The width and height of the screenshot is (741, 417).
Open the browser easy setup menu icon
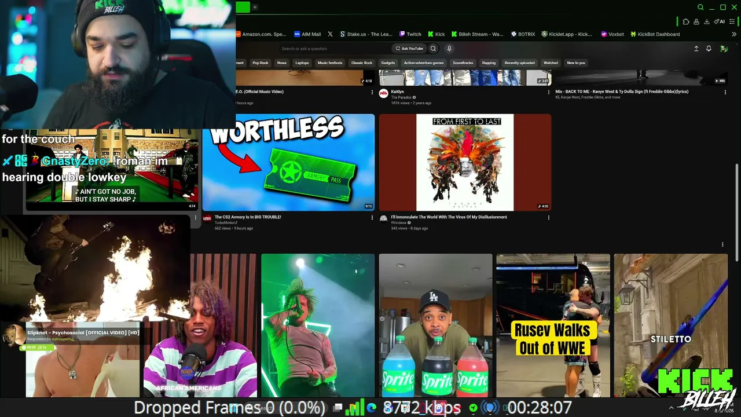coord(732,21)
